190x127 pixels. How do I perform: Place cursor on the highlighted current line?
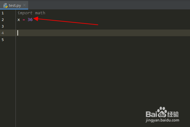point(103,33)
